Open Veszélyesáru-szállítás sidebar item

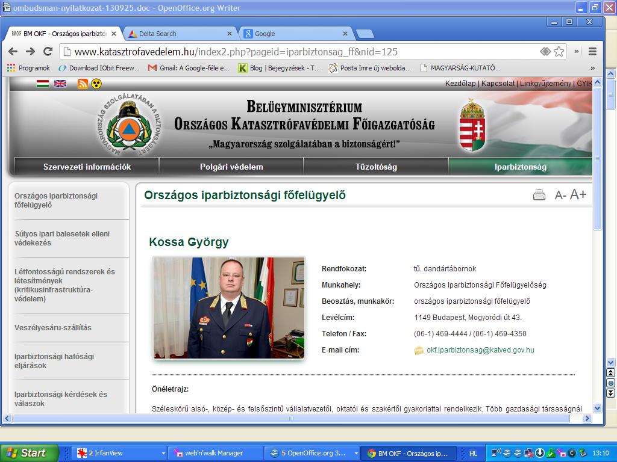53,328
